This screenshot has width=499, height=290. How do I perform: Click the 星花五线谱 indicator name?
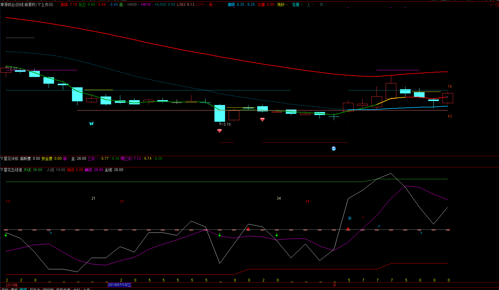13,170
